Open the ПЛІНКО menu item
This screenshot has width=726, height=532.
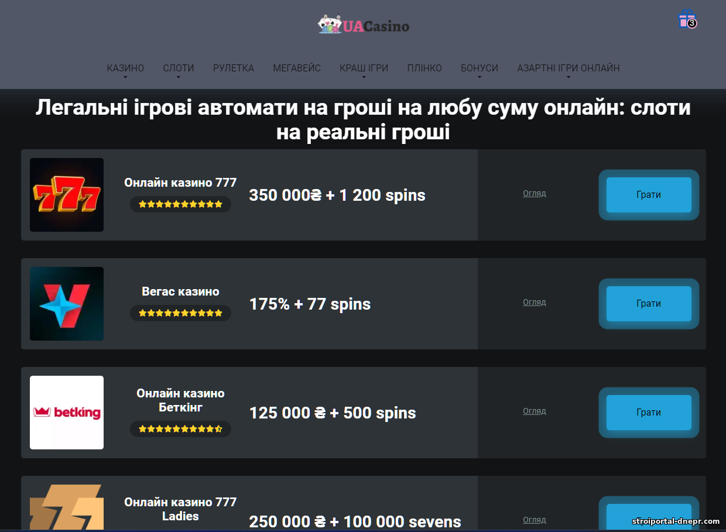click(x=424, y=68)
